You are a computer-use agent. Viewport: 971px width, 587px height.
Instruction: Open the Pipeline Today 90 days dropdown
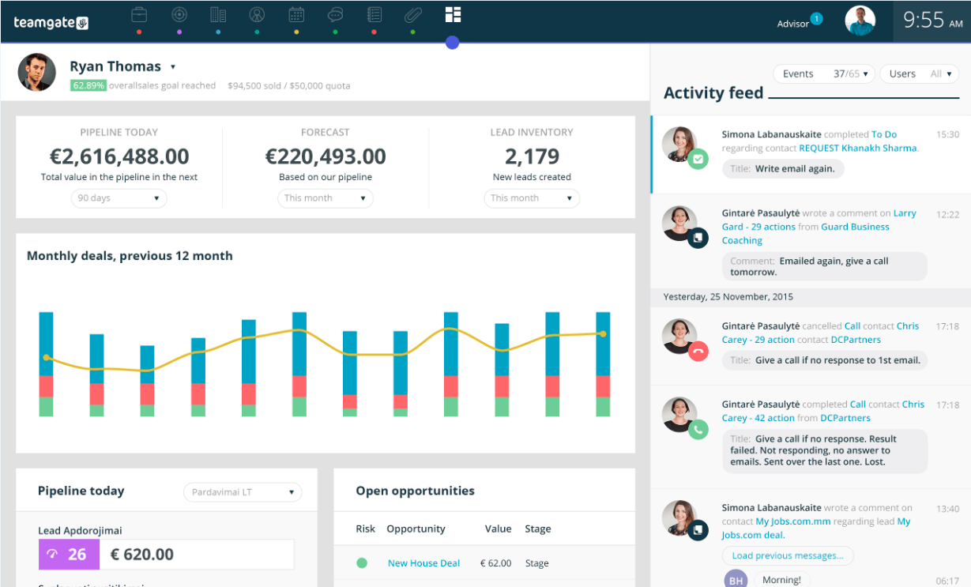coord(119,198)
